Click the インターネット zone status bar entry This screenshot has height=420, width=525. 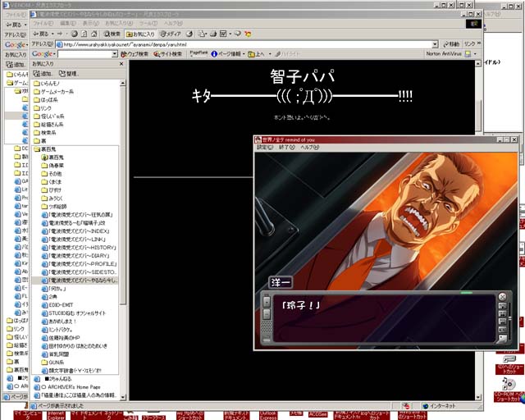(x=439, y=406)
